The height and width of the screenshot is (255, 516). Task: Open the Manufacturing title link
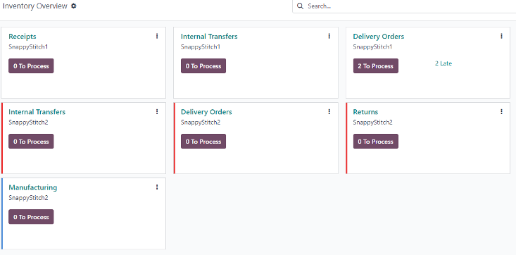[32, 187]
